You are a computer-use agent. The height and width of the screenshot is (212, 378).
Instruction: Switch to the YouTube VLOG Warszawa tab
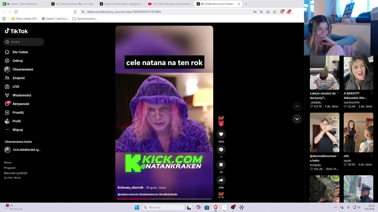(170, 4)
